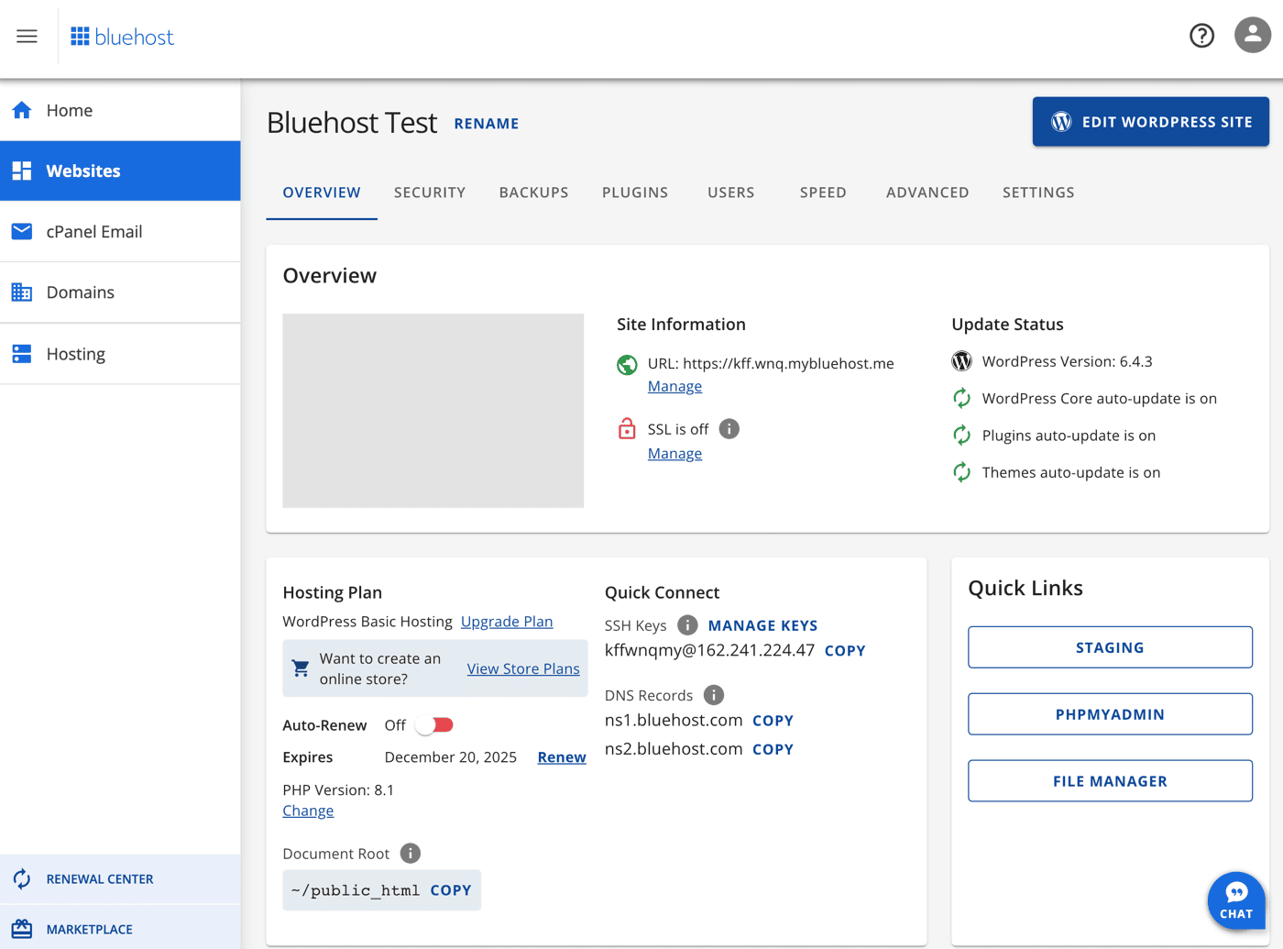Open phpMyAdmin quick link
This screenshot has height=949, width=1283.
(1110, 714)
